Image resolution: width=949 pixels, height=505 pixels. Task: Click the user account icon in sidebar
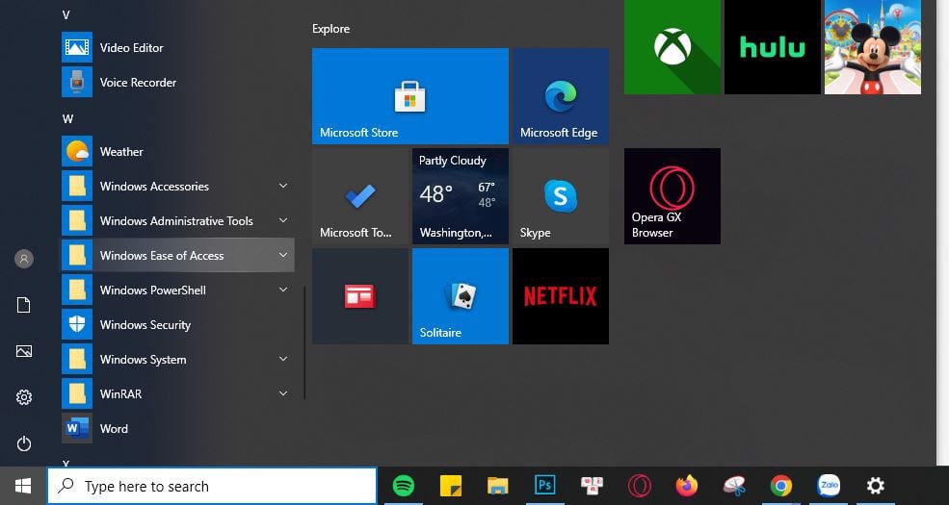[x=23, y=259]
